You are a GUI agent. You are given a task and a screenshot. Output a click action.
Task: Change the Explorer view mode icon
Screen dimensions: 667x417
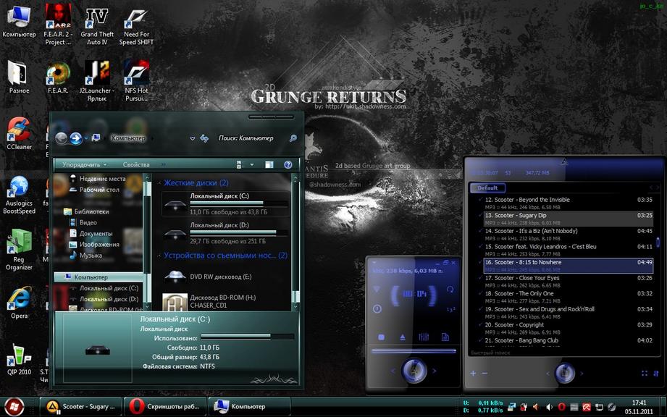point(239,165)
